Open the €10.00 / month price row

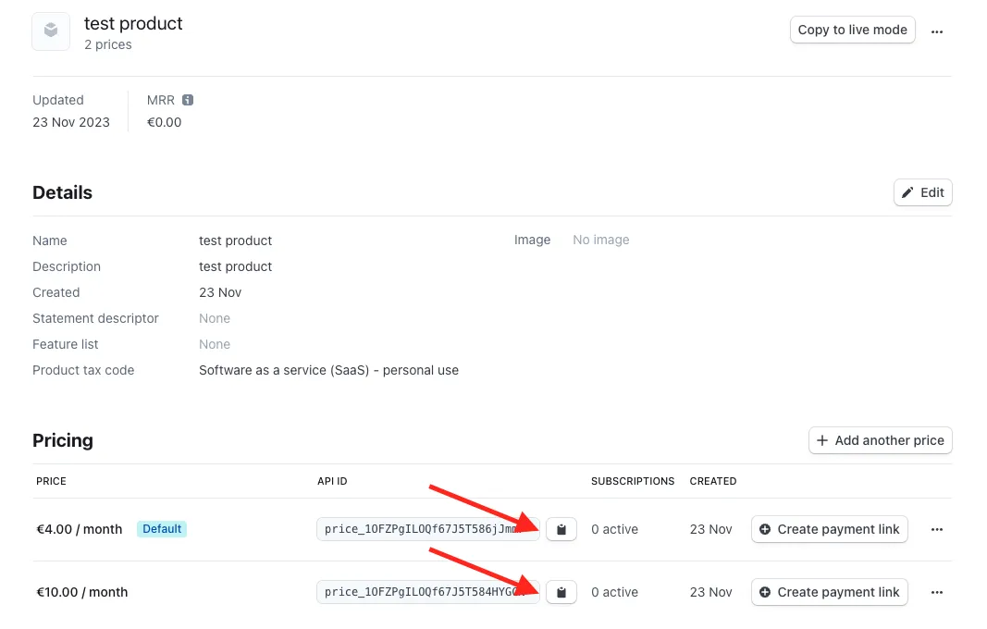82,592
